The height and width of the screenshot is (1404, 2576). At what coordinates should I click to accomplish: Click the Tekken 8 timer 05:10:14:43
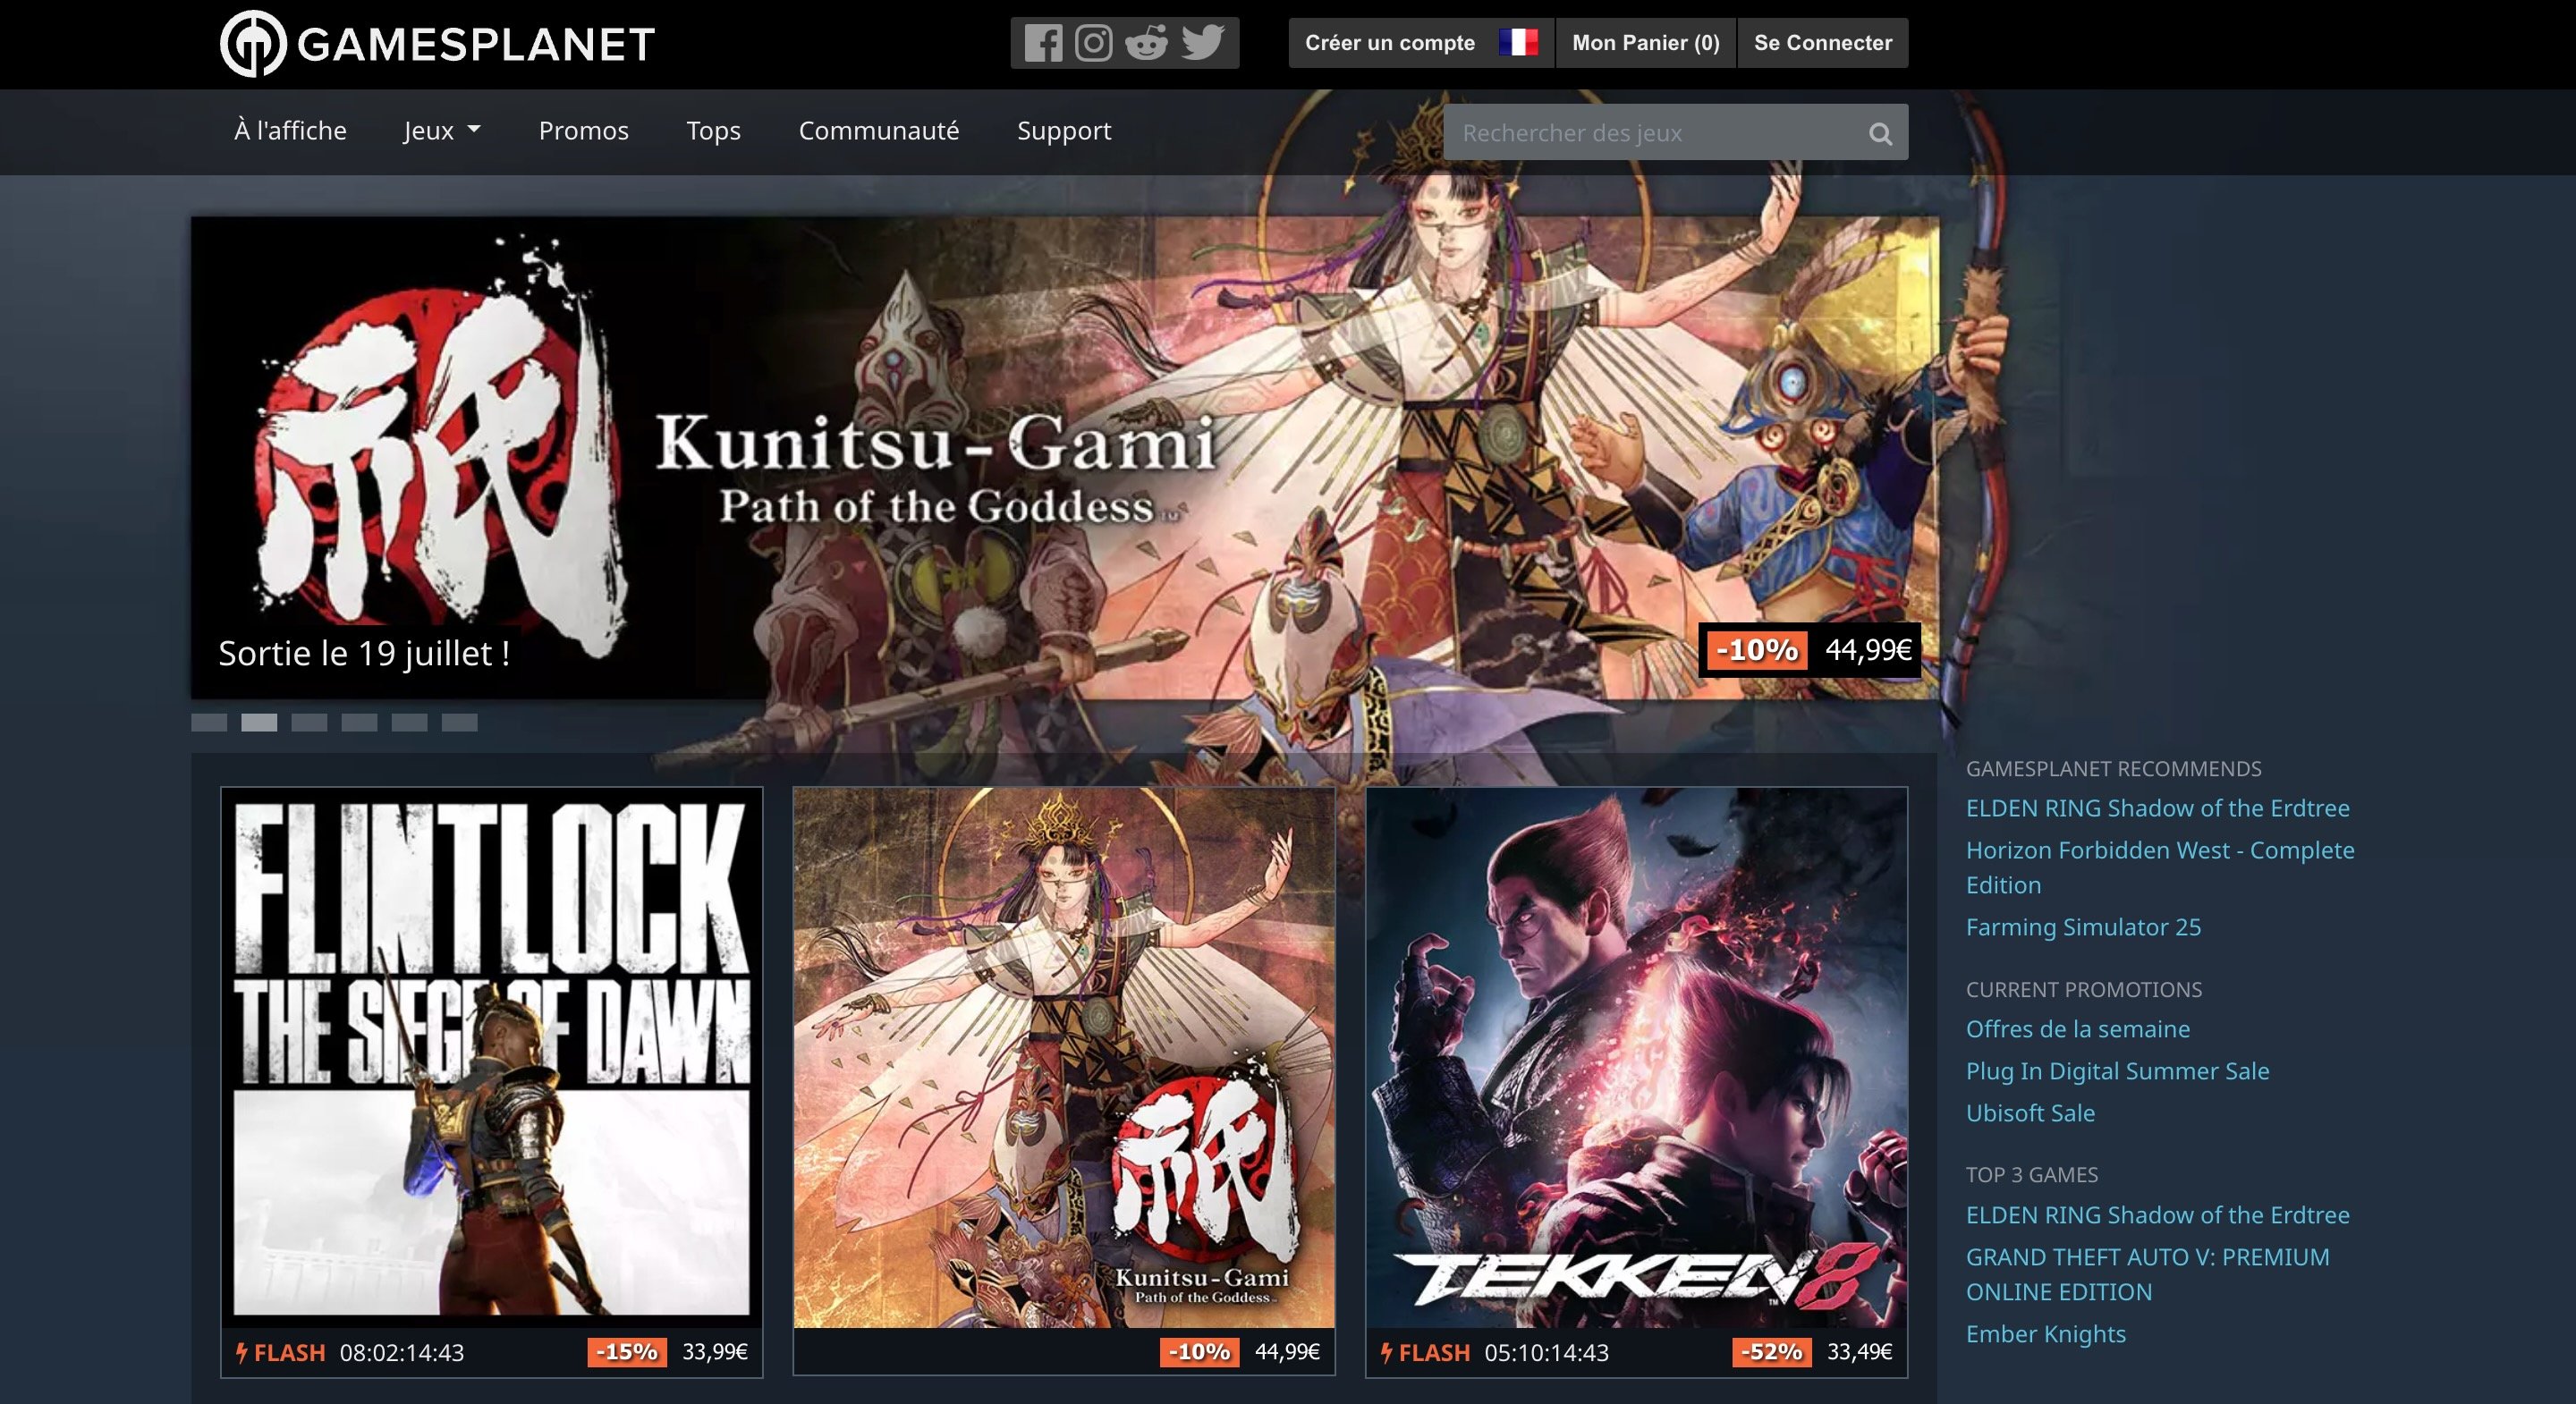[x=1547, y=1353]
